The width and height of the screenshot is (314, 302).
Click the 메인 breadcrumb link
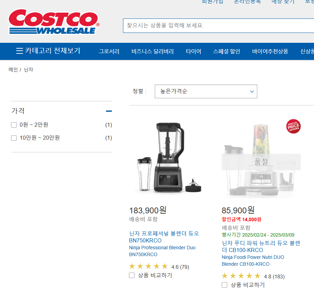click(x=13, y=70)
